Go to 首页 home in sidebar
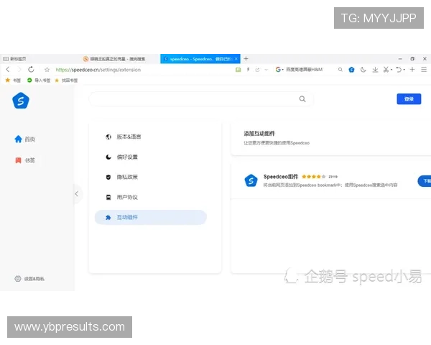Screen dimensions: 431x345 (24, 139)
